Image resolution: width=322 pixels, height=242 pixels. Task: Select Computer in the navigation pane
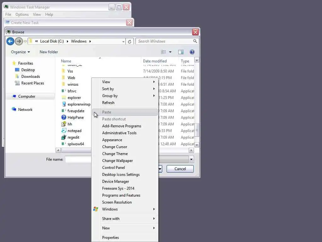point(31,96)
